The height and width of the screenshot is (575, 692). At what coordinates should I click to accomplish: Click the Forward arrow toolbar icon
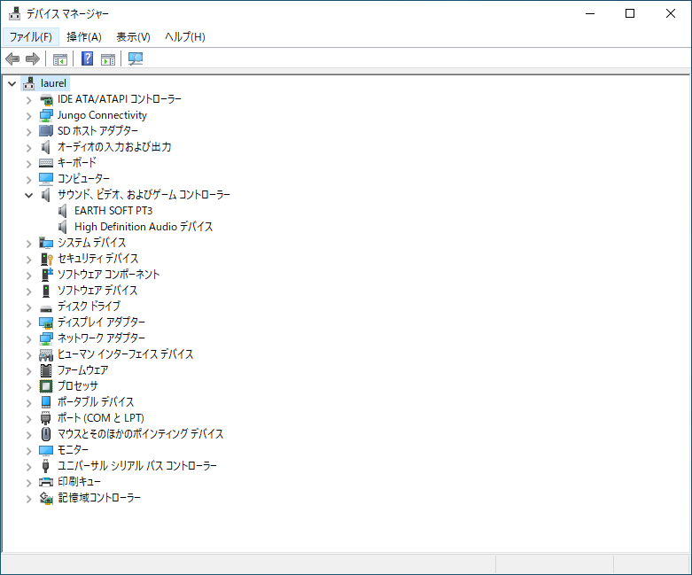(x=33, y=58)
